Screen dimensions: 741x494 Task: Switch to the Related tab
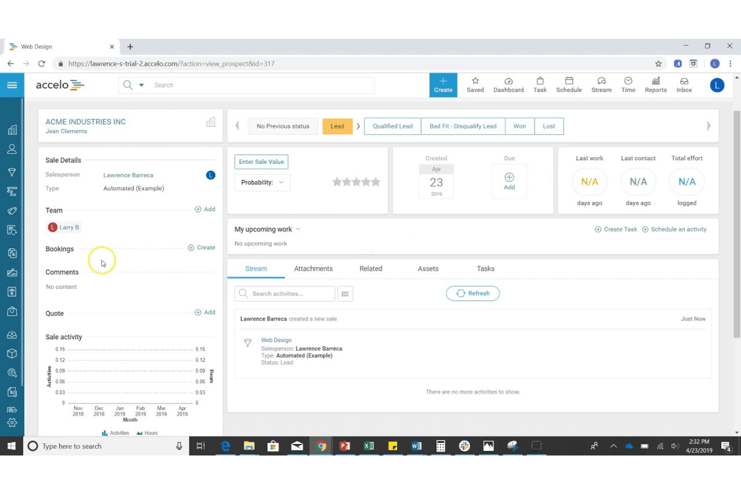371,269
